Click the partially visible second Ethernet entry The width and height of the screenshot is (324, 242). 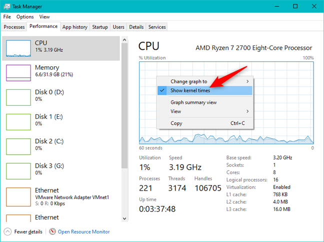[x=61, y=218]
